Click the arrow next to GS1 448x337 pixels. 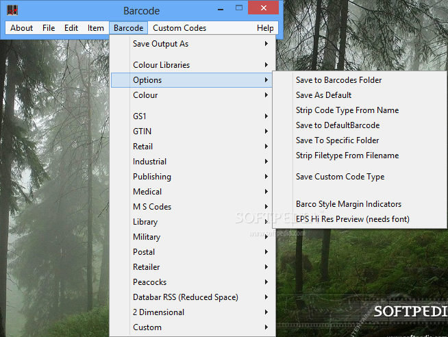click(266, 116)
